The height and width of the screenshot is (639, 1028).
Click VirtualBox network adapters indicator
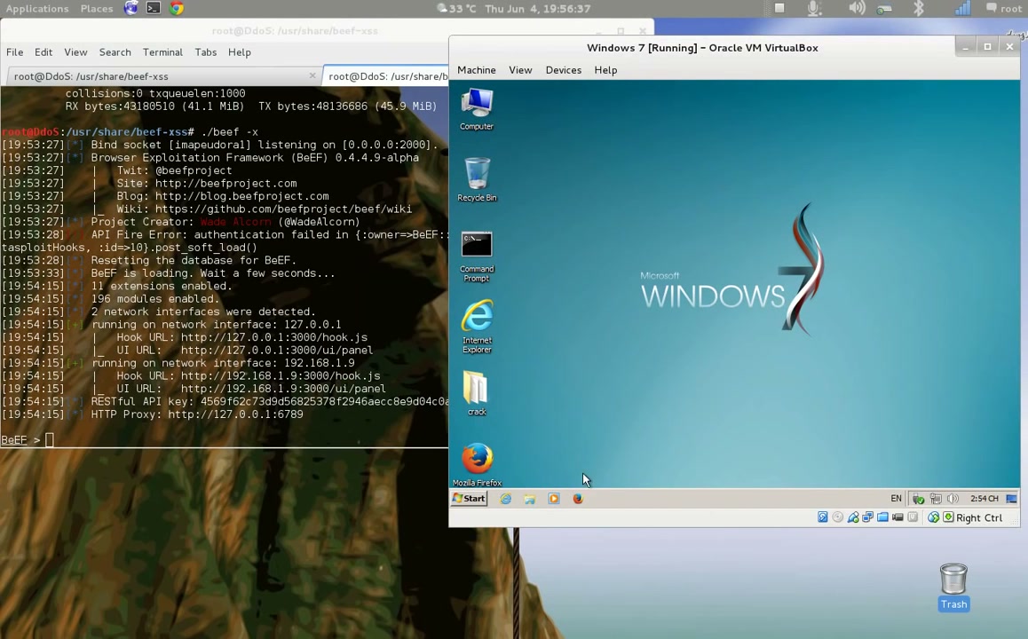coord(868,517)
